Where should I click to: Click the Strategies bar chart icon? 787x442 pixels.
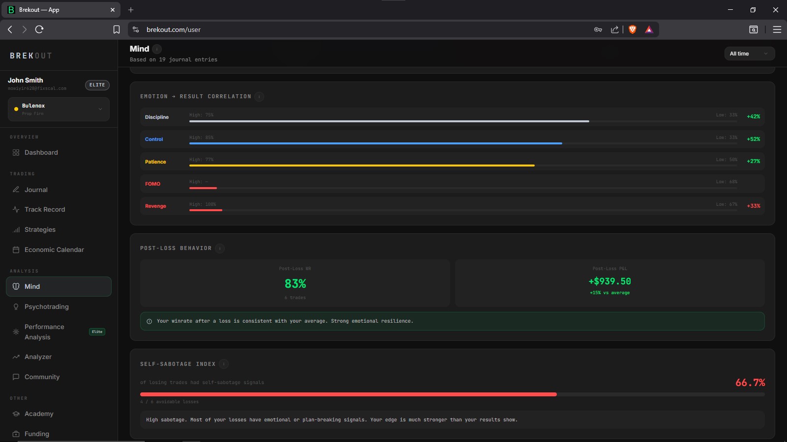coord(16,230)
